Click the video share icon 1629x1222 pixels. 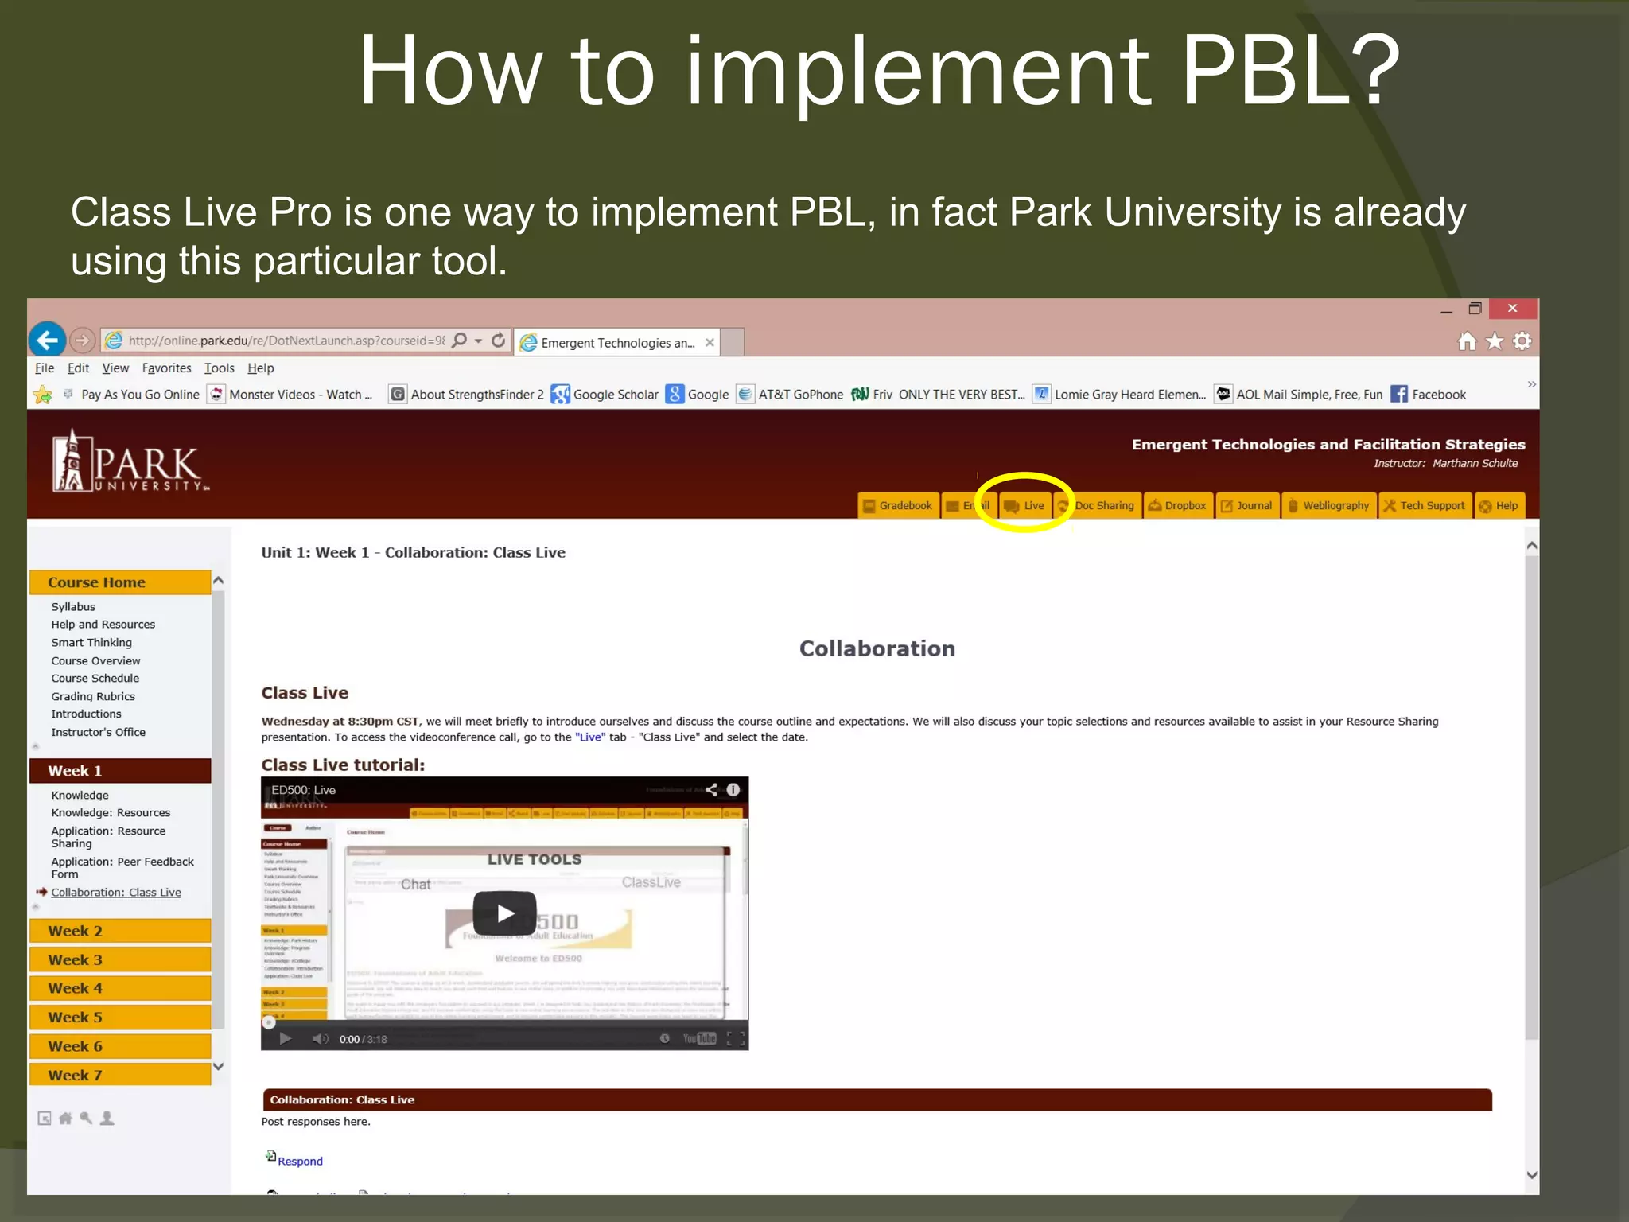(711, 790)
